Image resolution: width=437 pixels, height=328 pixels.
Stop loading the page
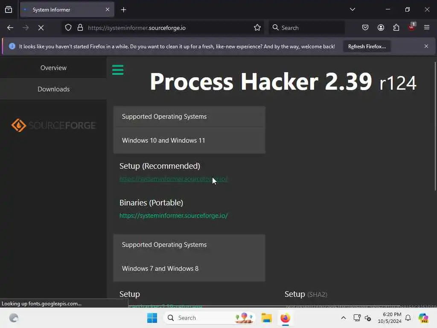point(41,28)
